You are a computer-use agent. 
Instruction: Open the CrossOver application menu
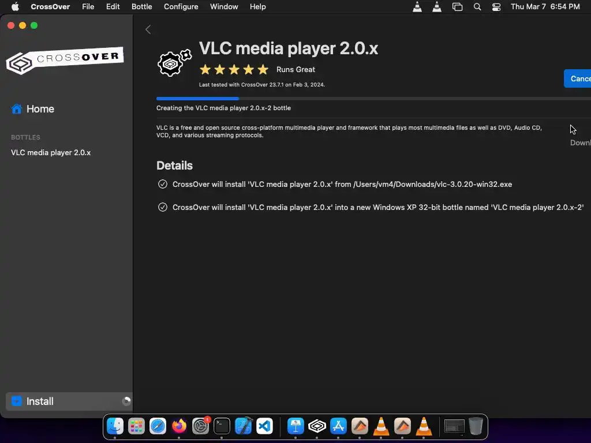[50, 7]
